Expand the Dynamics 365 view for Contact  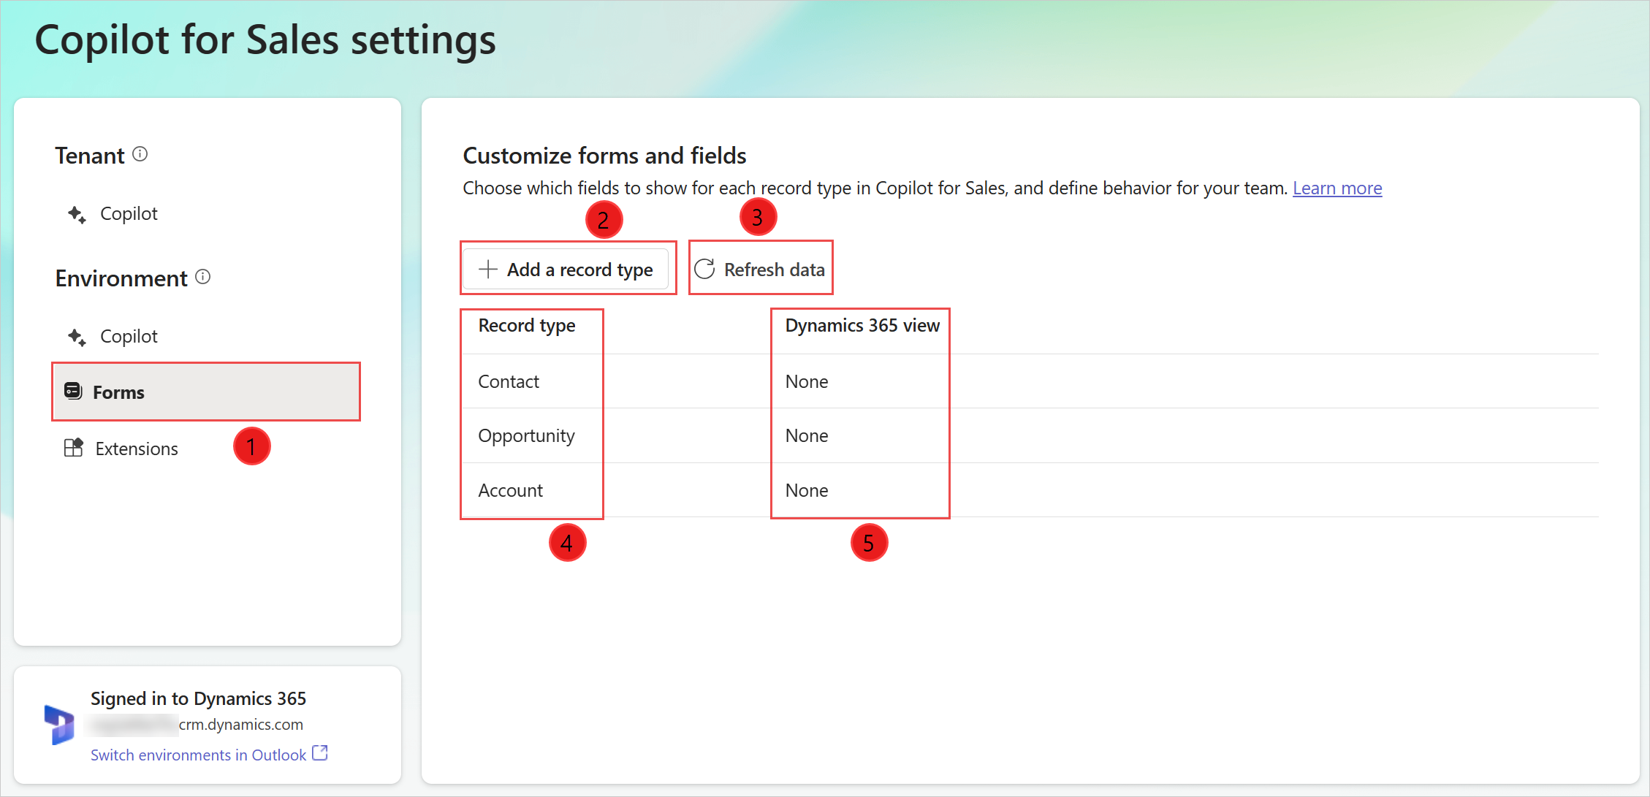click(810, 381)
